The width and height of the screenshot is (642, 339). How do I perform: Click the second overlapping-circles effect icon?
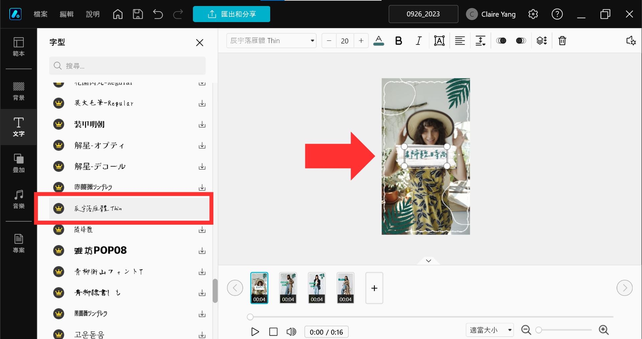tap(521, 41)
